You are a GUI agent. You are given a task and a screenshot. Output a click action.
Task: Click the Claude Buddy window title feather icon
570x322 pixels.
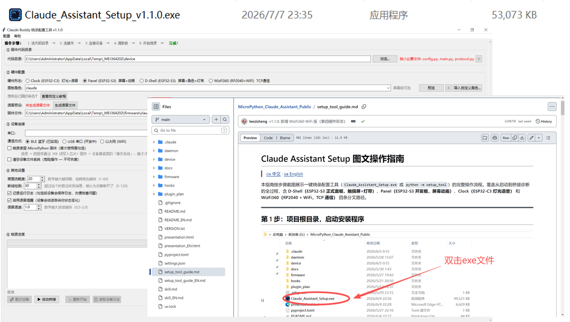pos(4,30)
